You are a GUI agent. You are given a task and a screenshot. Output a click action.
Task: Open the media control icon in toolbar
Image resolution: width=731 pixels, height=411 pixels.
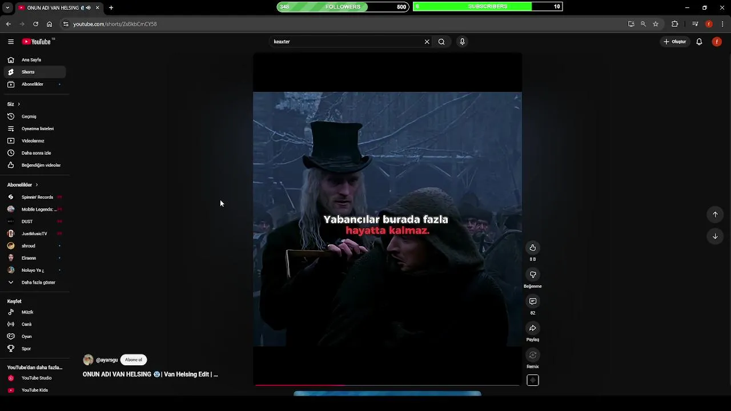[x=695, y=24]
